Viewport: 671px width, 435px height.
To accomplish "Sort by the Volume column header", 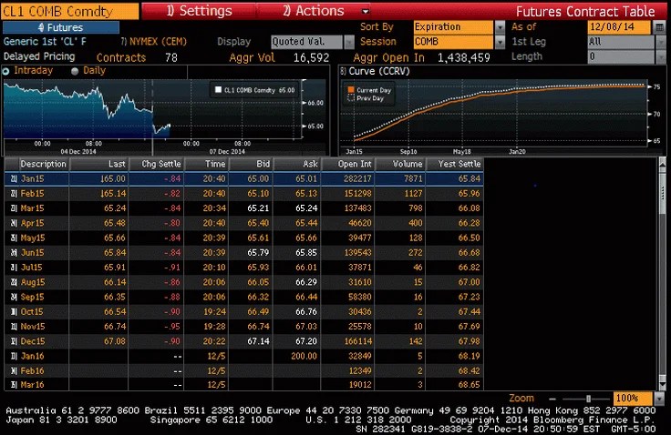I will click(399, 164).
